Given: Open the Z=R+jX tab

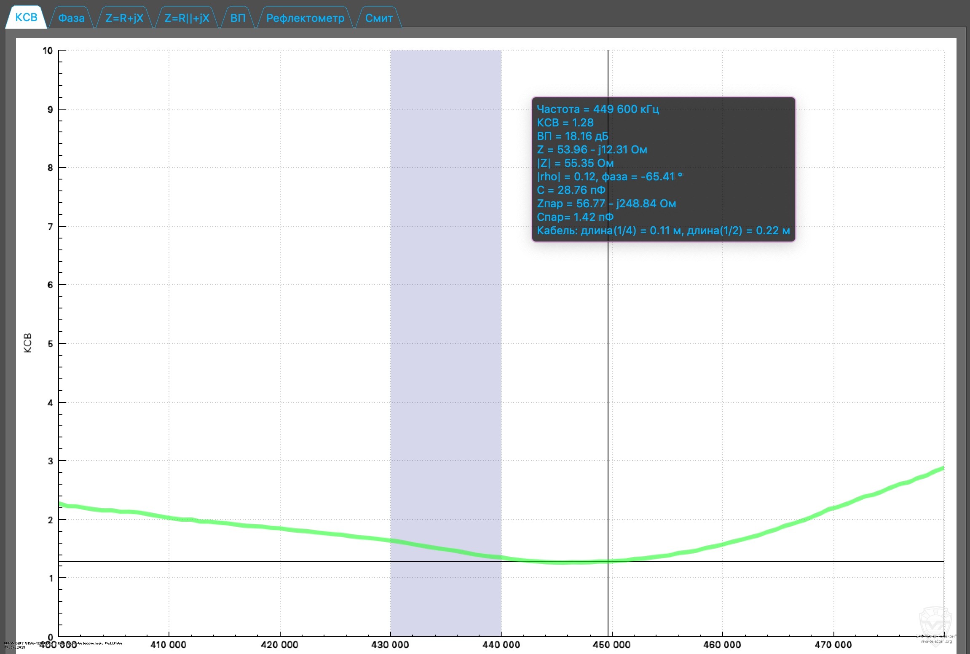Looking at the screenshot, I should (x=124, y=18).
